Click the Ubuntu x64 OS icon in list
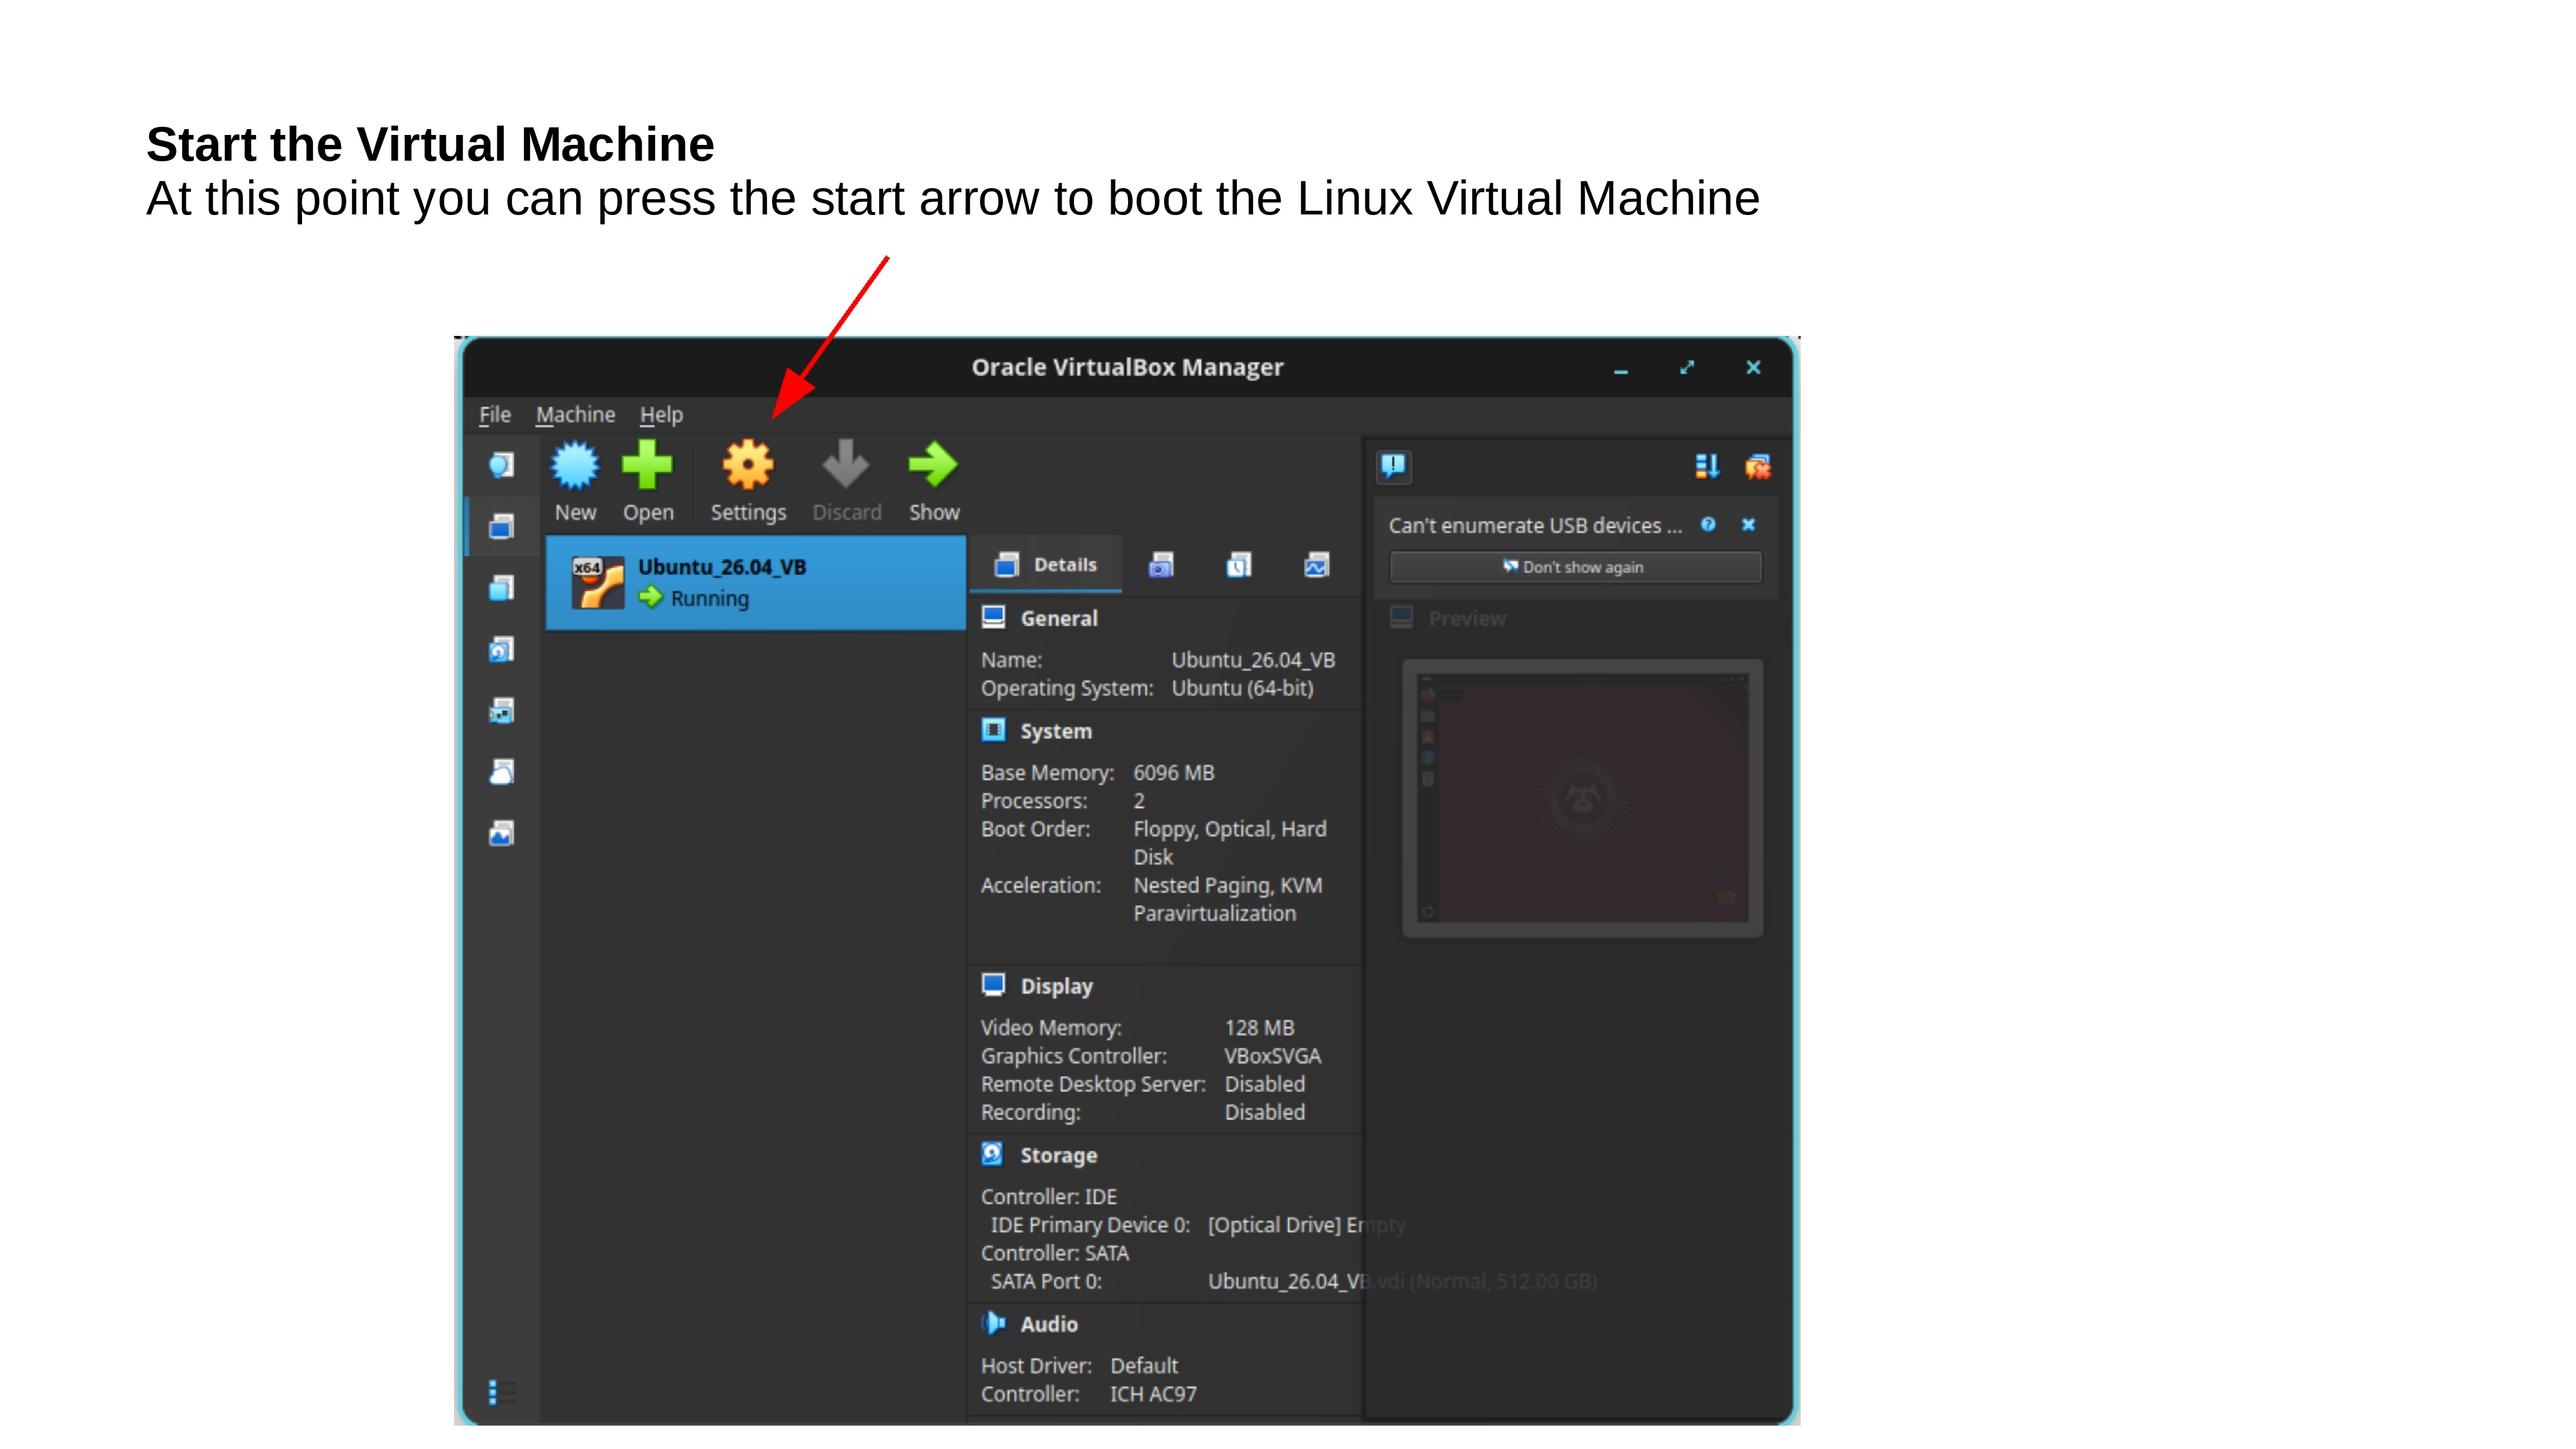Viewport: 2576px width, 1449px height. pyautogui.click(x=597, y=582)
